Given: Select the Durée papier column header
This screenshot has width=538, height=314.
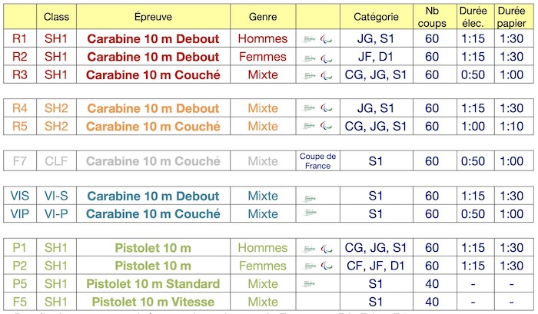Looking at the screenshot, I should 513,16.
